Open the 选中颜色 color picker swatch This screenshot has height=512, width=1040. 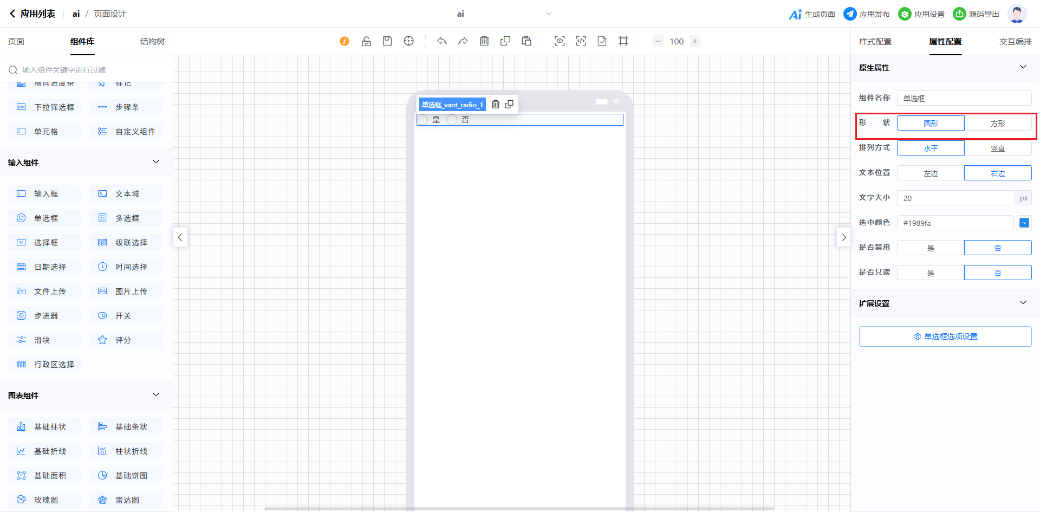tap(1024, 223)
